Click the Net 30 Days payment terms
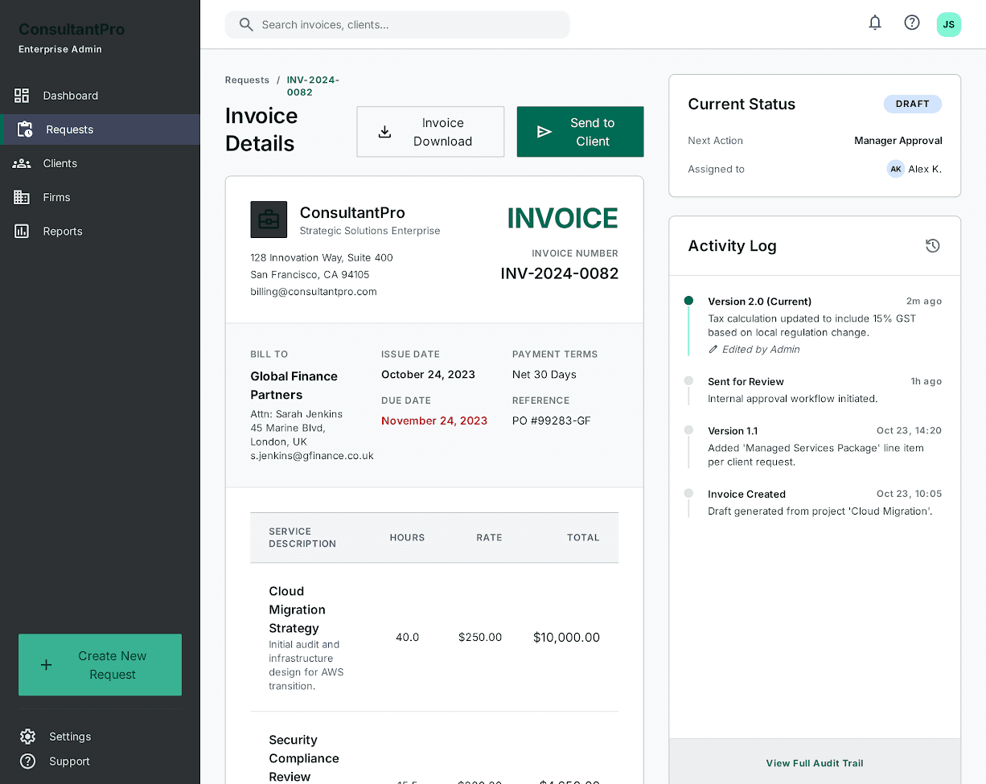This screenshot has width=986, height=784. 544,375
